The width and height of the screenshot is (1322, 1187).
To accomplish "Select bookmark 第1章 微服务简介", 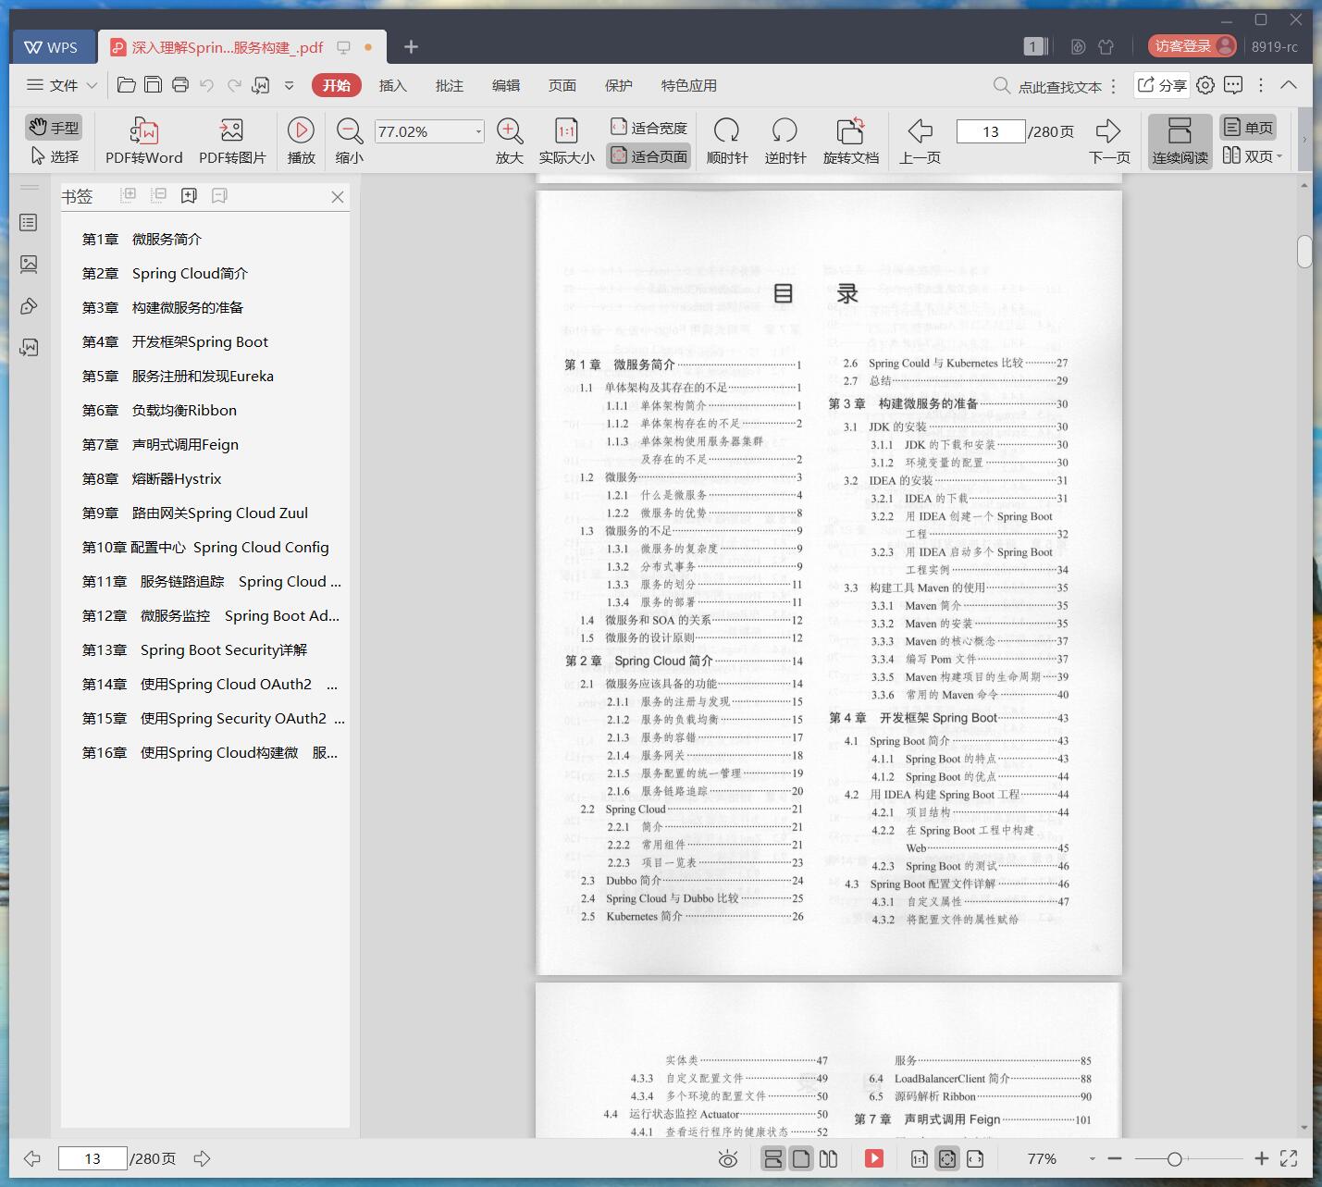I will pos(142,239).
